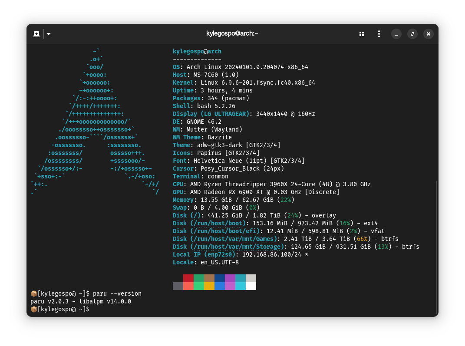Screen dimensions: 465x346
Task: Click the arch hostname in the fastfetch header
Action: [214, 51]
